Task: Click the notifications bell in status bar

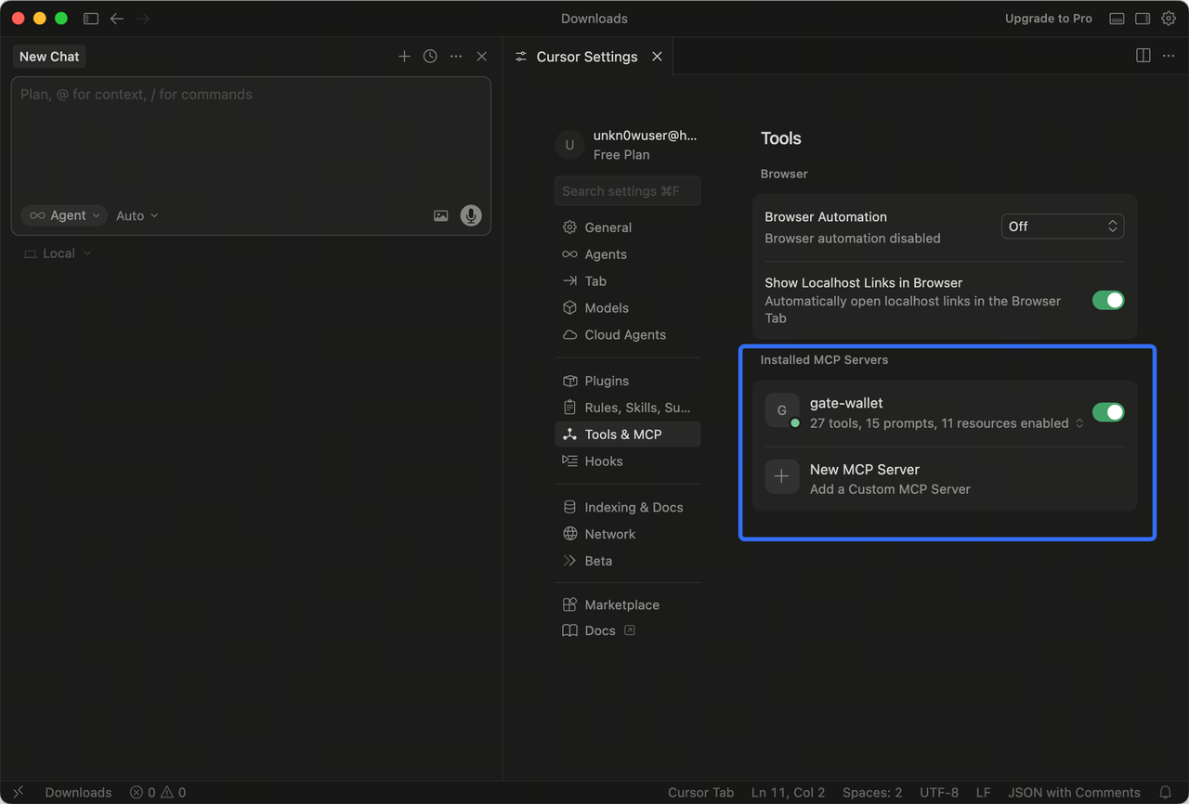Action: pos(1165,792)
